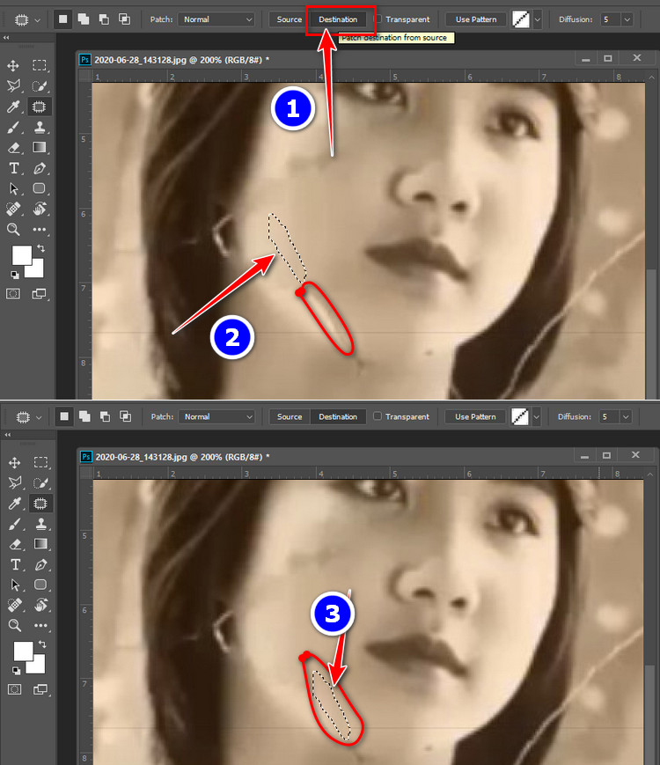Enable Transparent checkbox in the lower options bar
The width and height of the screenshot is (660, 765).
377,416
